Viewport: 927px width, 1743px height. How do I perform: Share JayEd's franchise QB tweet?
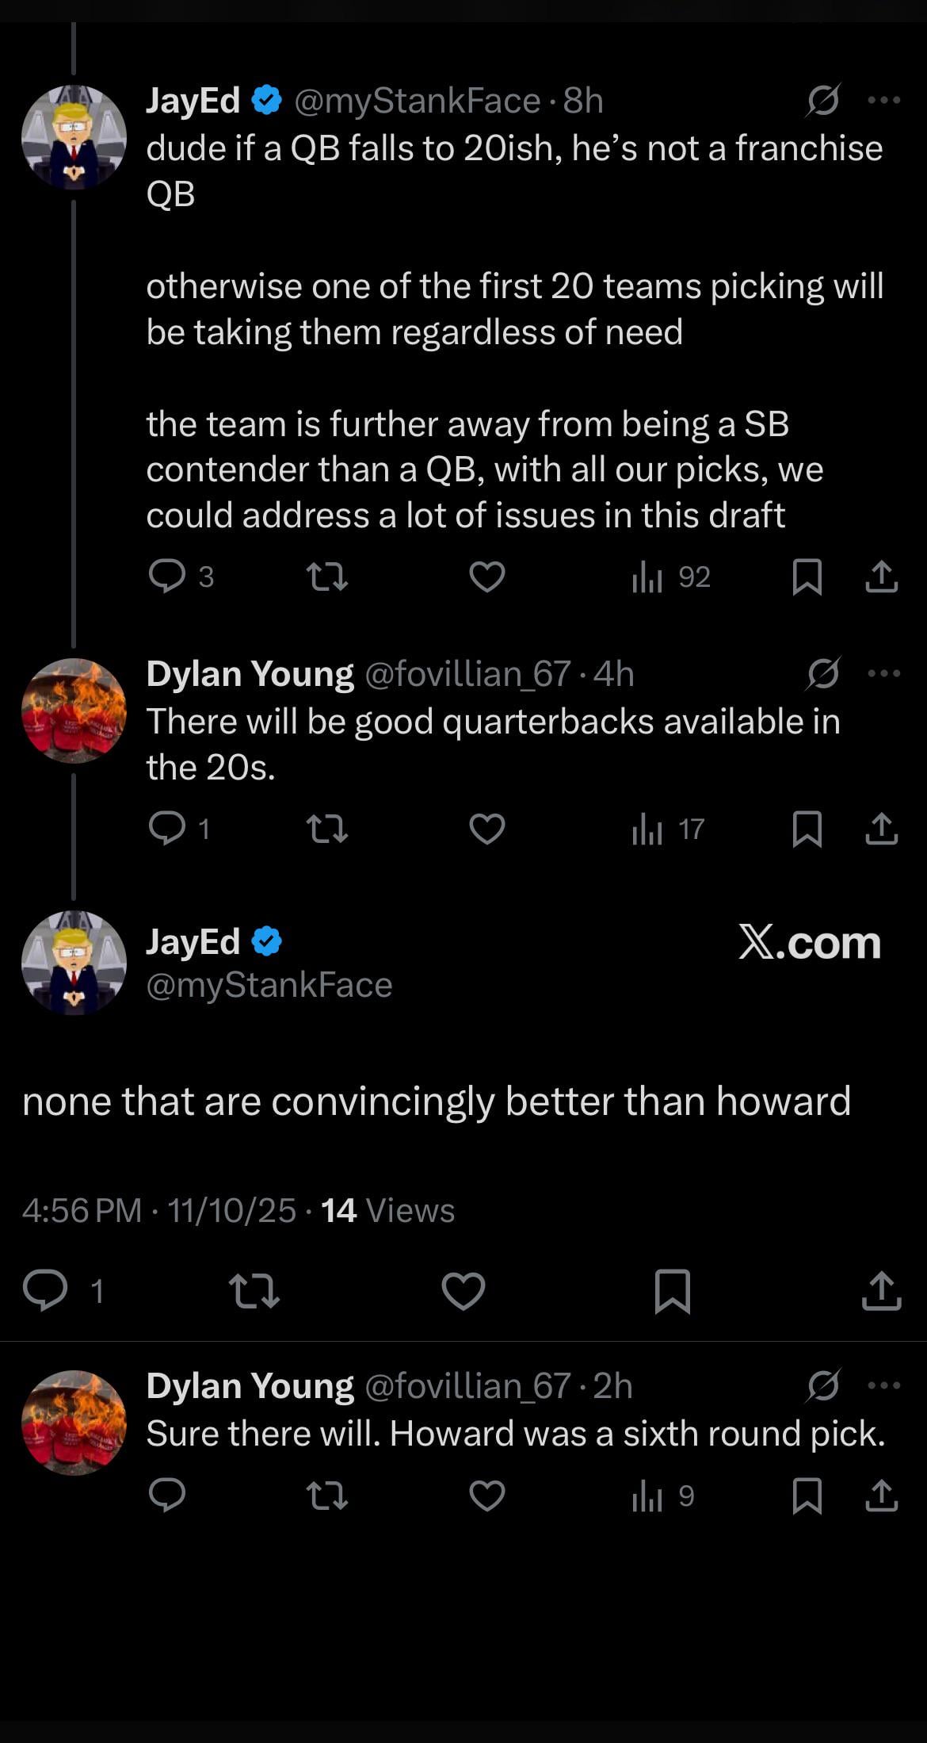pos(881,577)
